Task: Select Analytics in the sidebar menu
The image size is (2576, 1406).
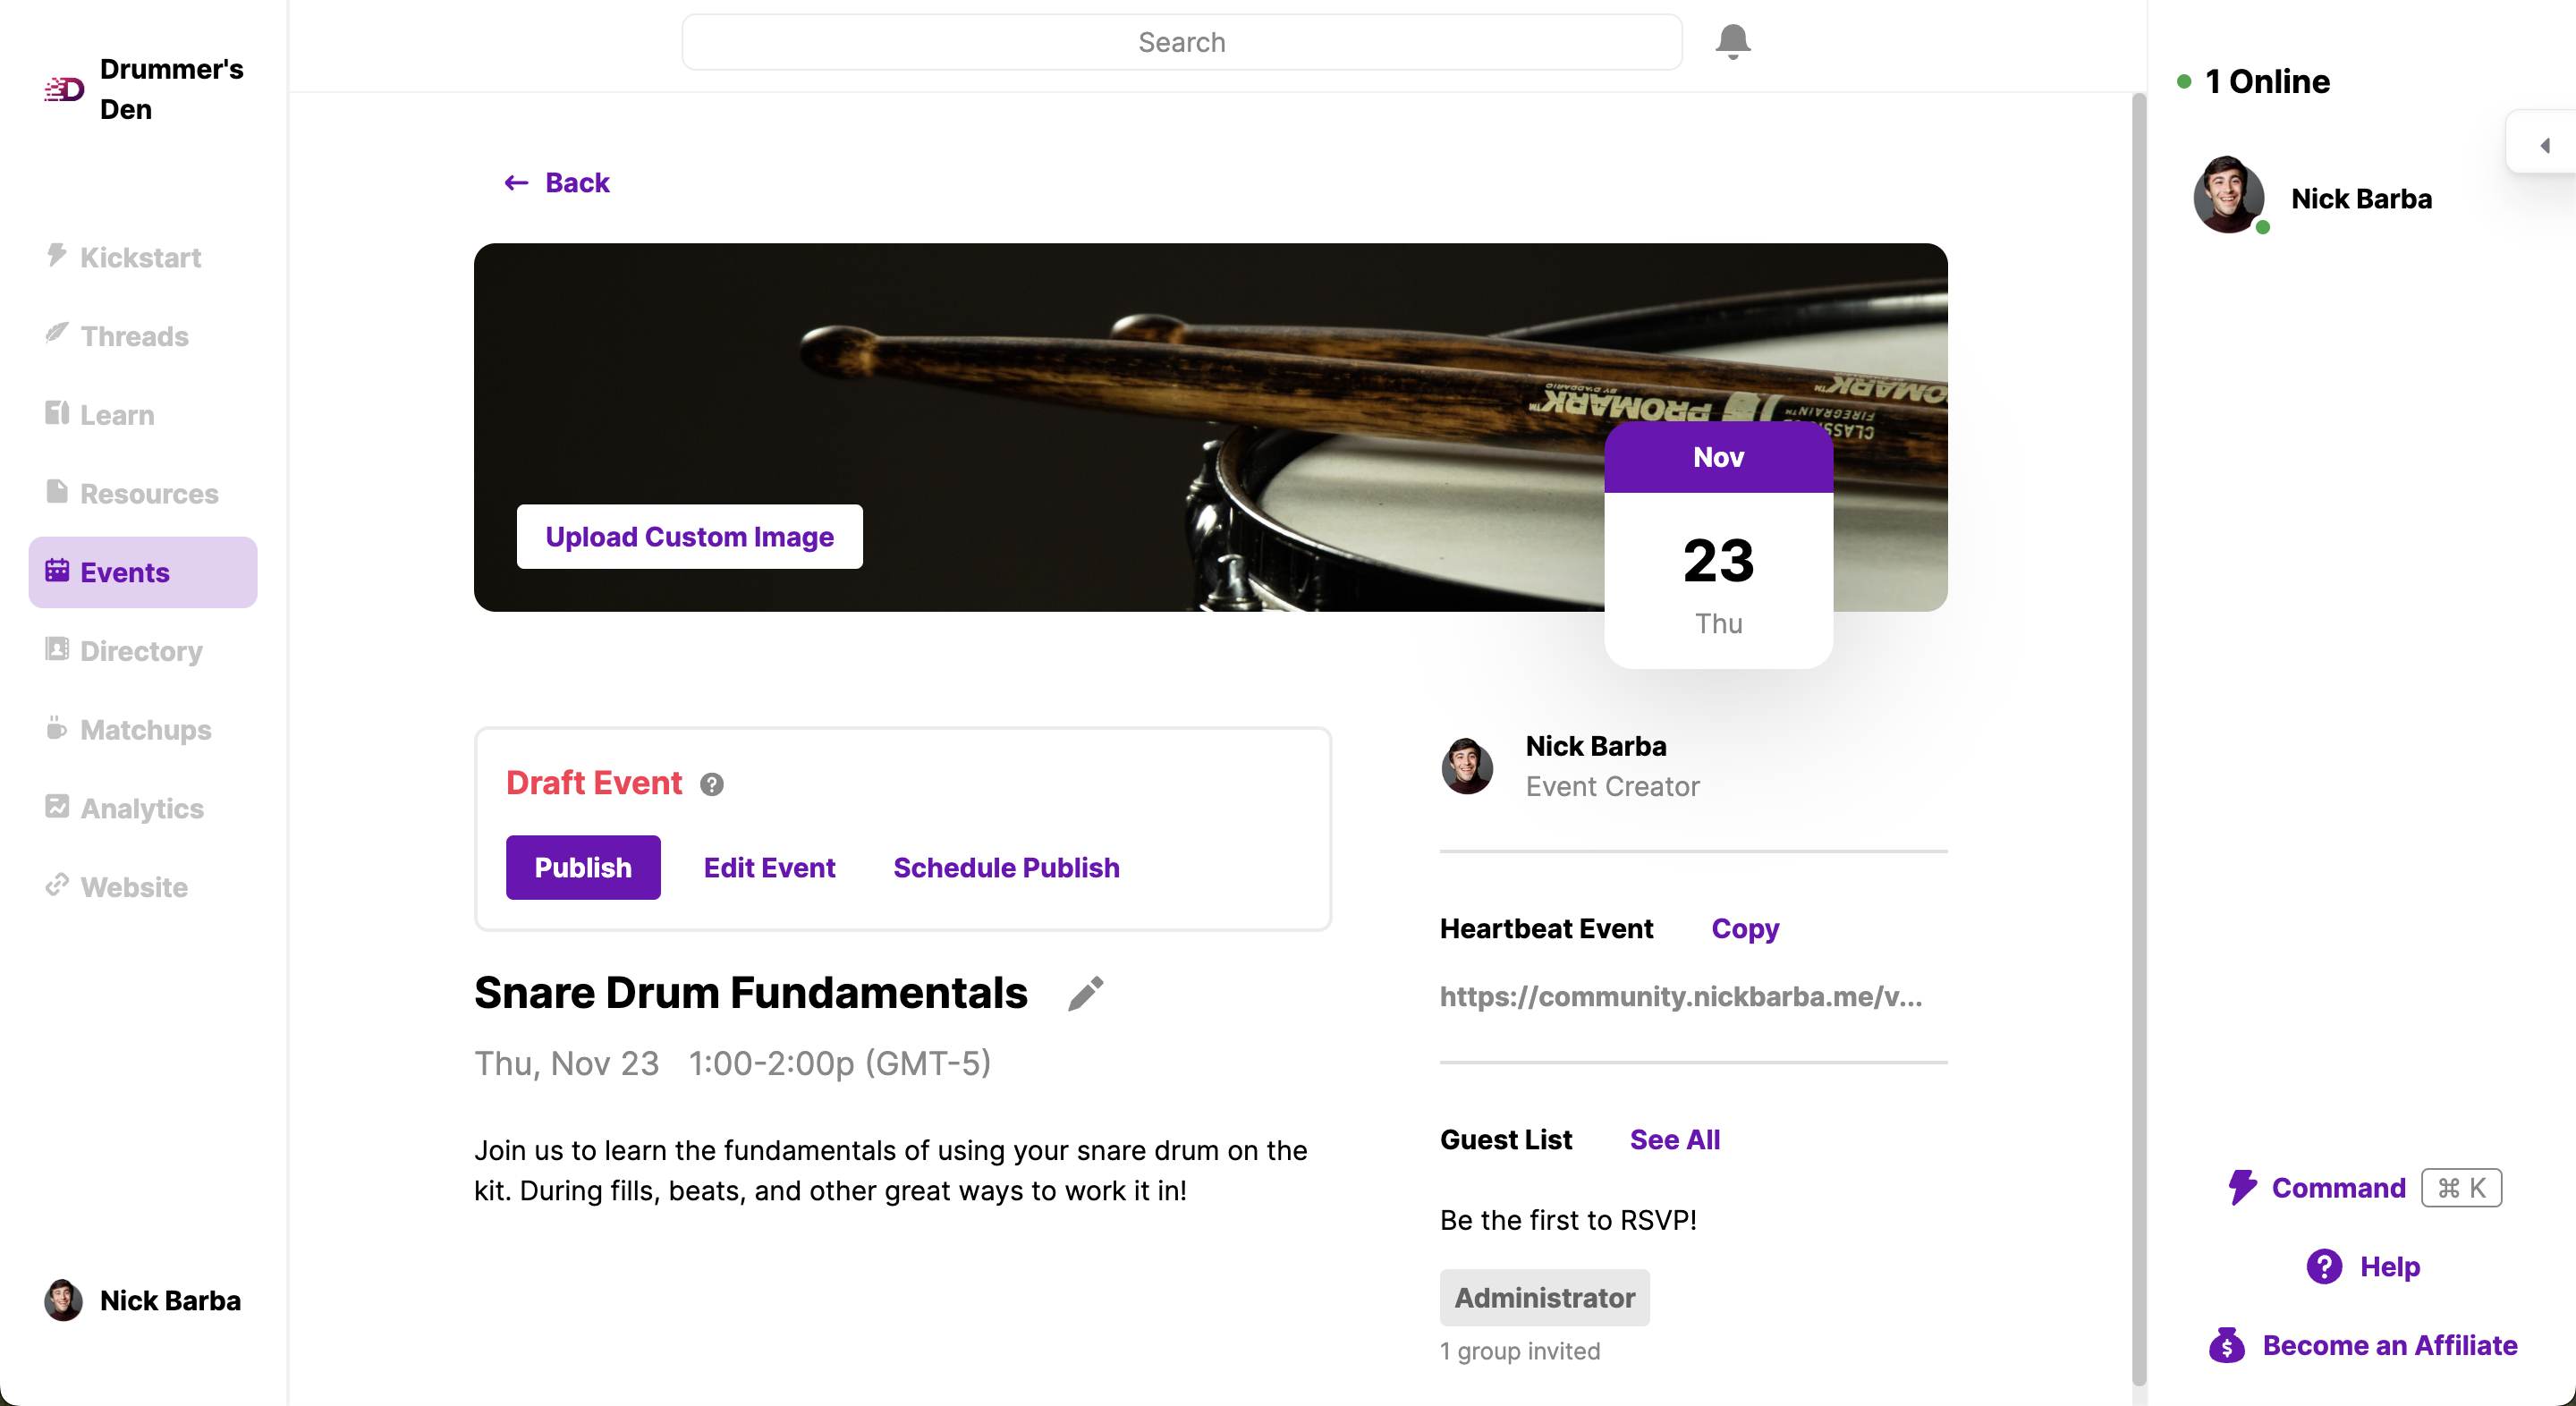Action: (142, 808)
